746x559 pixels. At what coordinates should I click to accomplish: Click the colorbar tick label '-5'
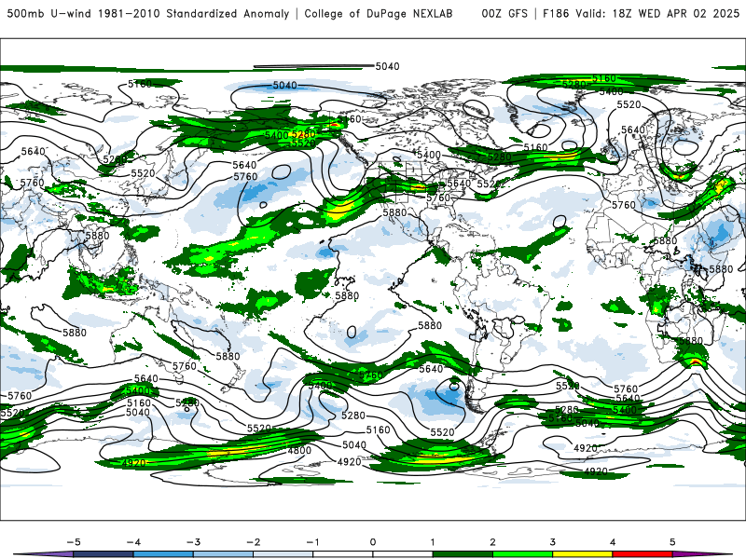74,542
